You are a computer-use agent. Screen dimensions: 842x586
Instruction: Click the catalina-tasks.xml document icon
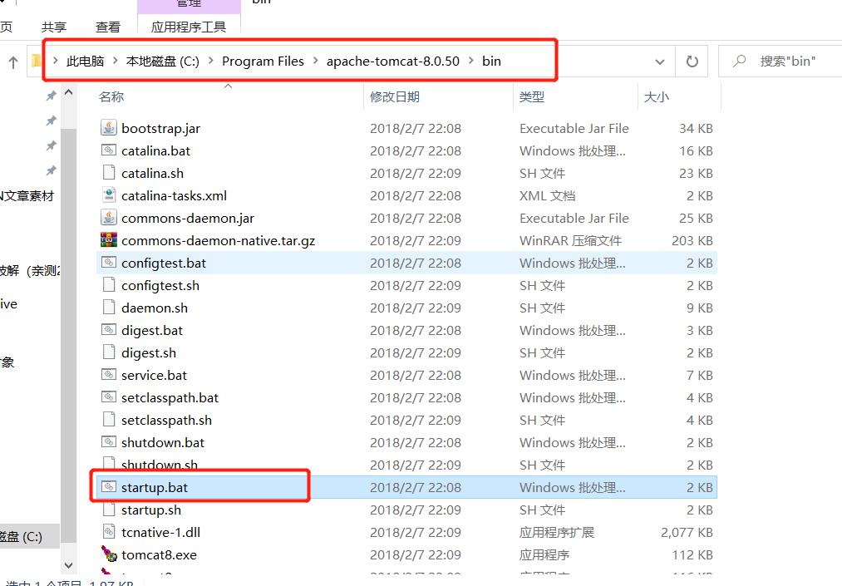tap(109, 195)
